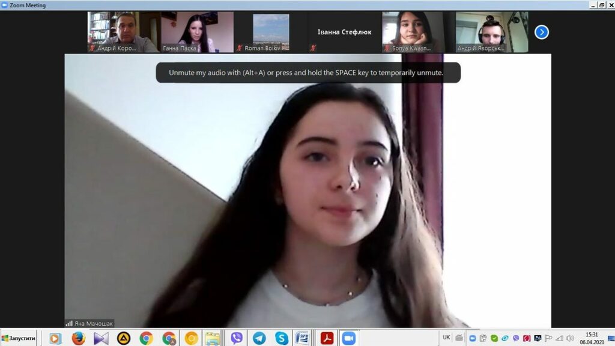Open Adobe Acrobat Reader from the taskbar
The height and width of the screenshot is (346, 615).
pyautogui.click(x=327, y=338)
